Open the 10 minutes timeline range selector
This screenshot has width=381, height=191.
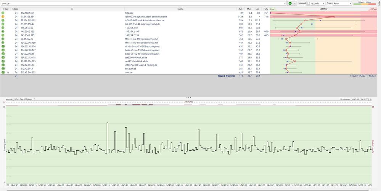coord(356,99)
